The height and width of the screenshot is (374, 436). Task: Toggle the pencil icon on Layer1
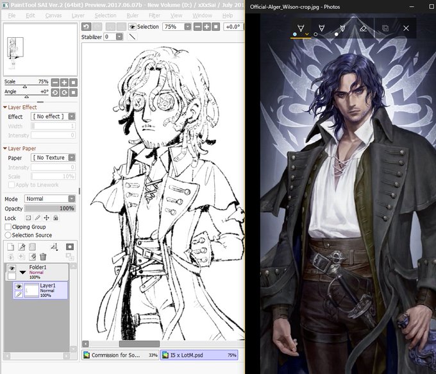tap(19, 294)
